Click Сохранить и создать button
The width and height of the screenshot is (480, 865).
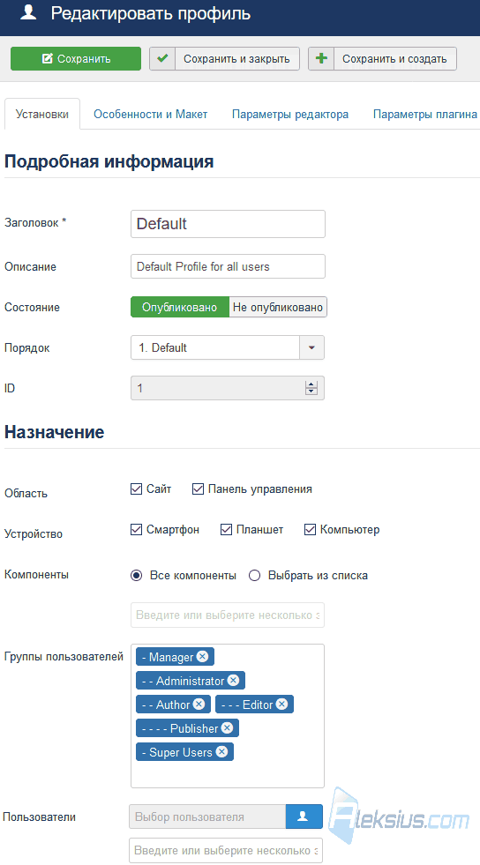click(x=382, y=58)
